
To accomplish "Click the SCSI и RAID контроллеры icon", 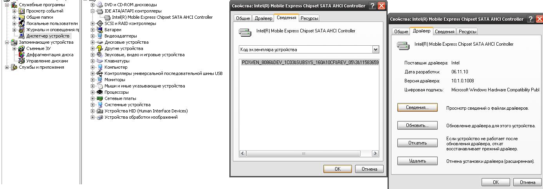I will (100, 23).
